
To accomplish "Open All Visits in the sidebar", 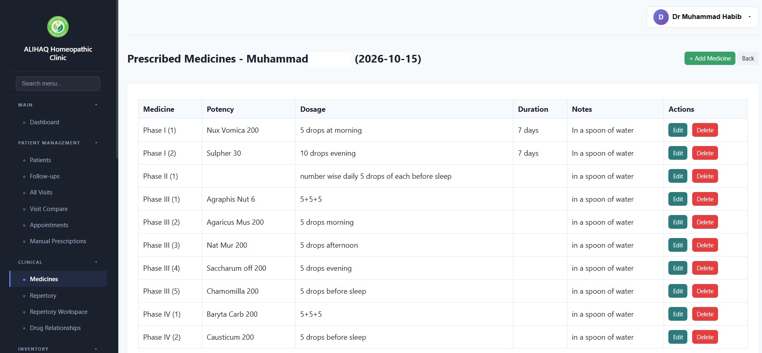I will tap(41, 192).
